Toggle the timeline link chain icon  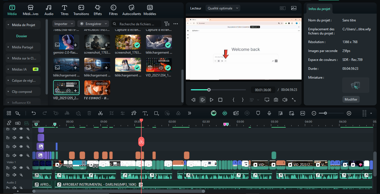coord(9,123)
